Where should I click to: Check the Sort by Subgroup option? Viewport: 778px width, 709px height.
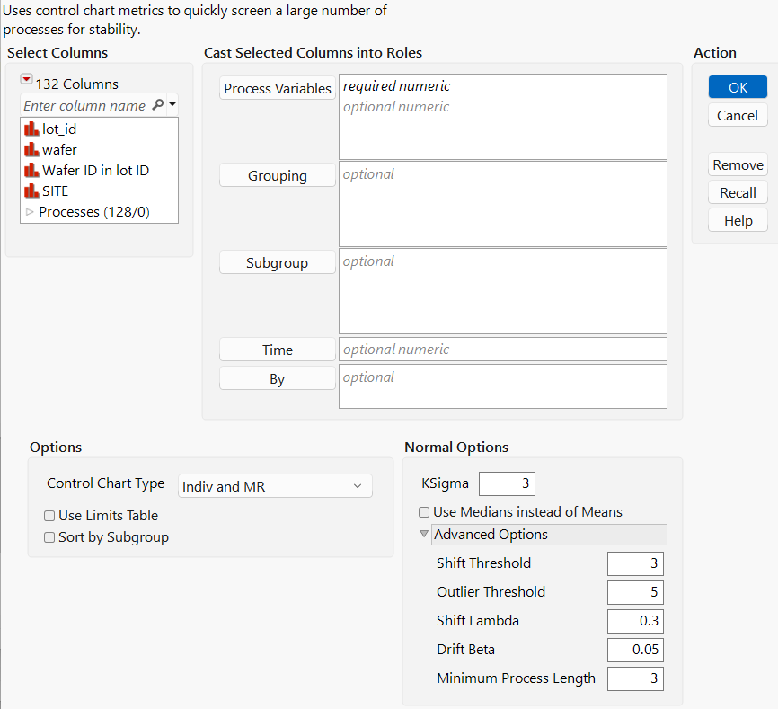point(50,537)
